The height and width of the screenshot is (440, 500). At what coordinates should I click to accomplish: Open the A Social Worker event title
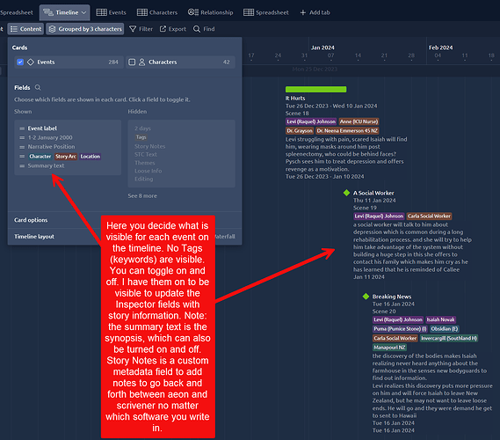[373, 193]
